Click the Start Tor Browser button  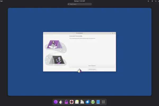tap(92, 66)
